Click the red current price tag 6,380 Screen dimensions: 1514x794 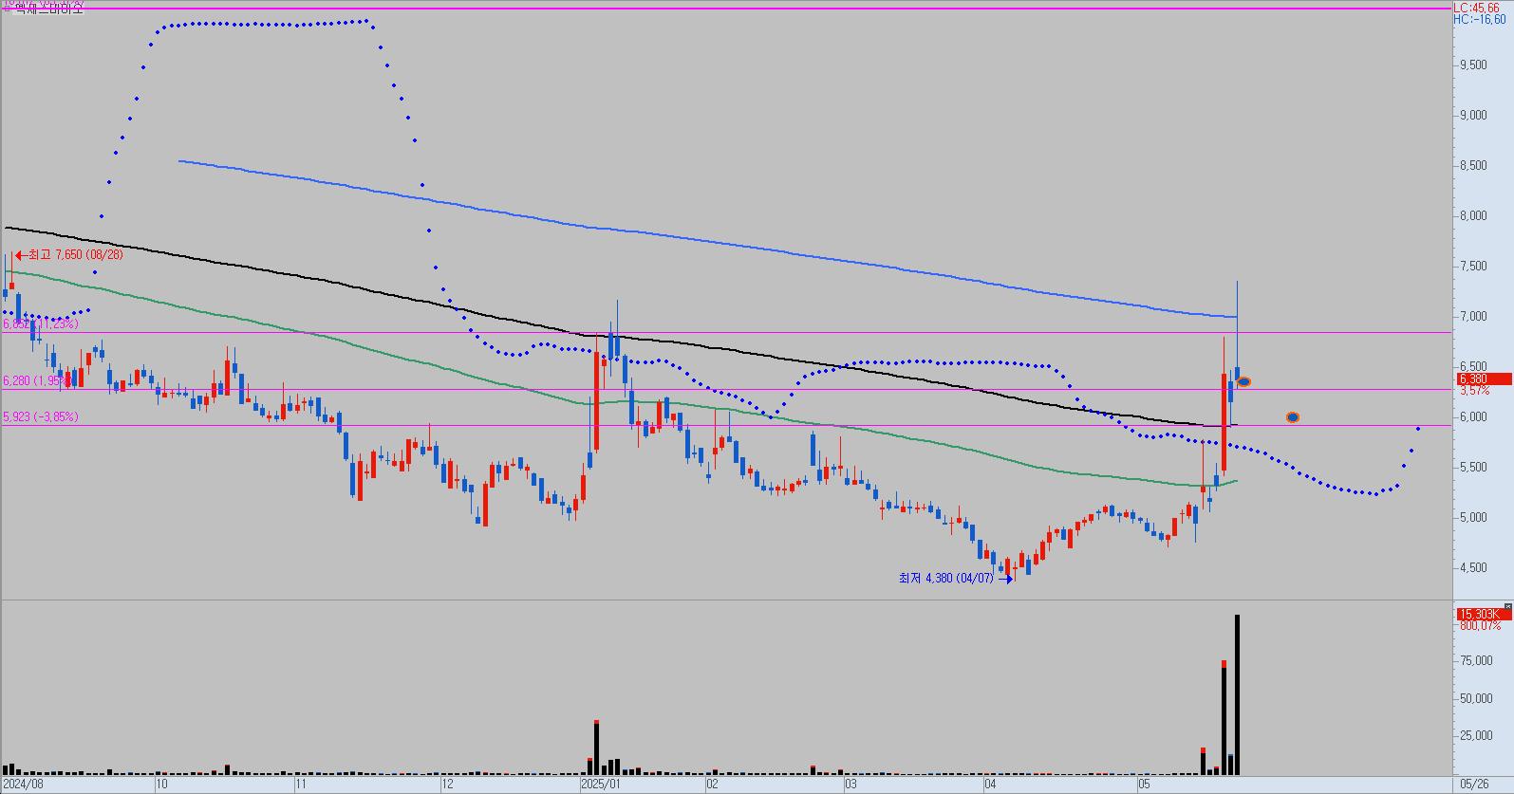point(1484,379)
